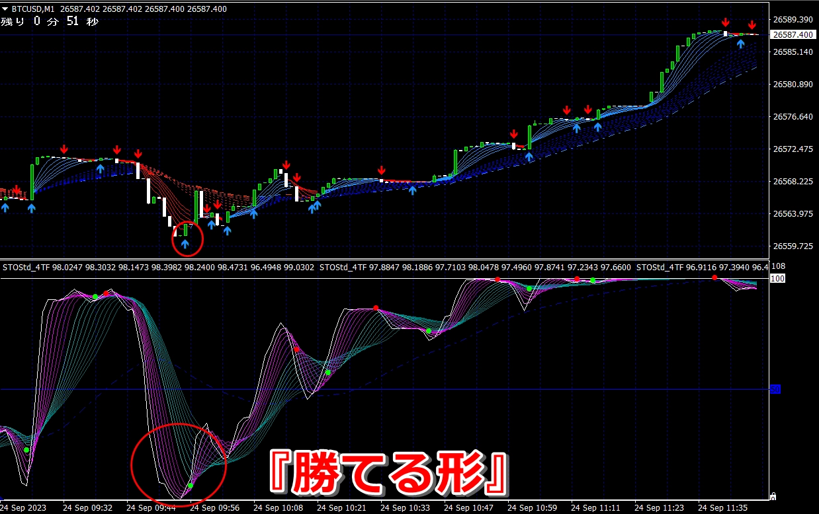Click the STOStd_4TF label starting with 96.9116
The image size is (819, 514).
point(702,268)
